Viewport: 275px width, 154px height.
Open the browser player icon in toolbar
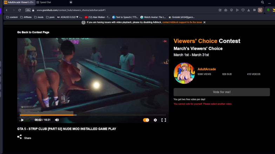tap(237, 10)
